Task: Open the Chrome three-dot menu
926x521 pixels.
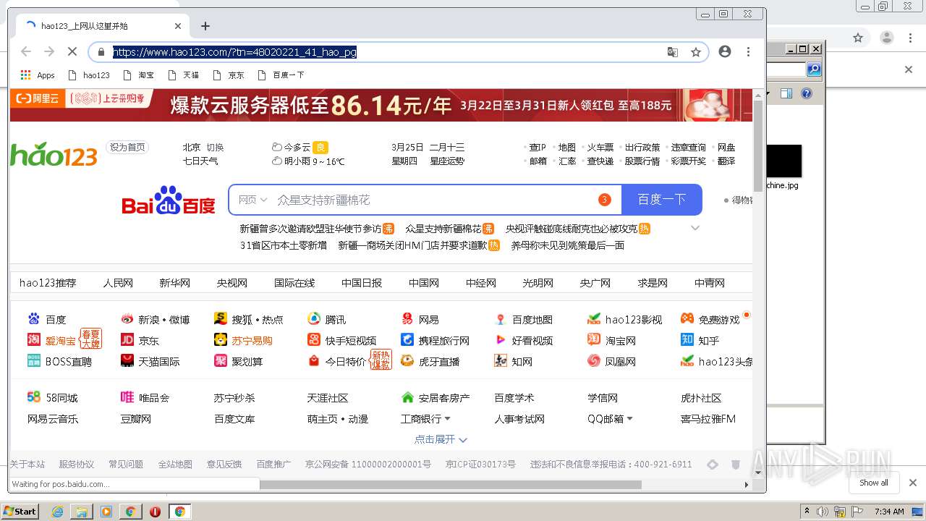Action: coord(748,52)
